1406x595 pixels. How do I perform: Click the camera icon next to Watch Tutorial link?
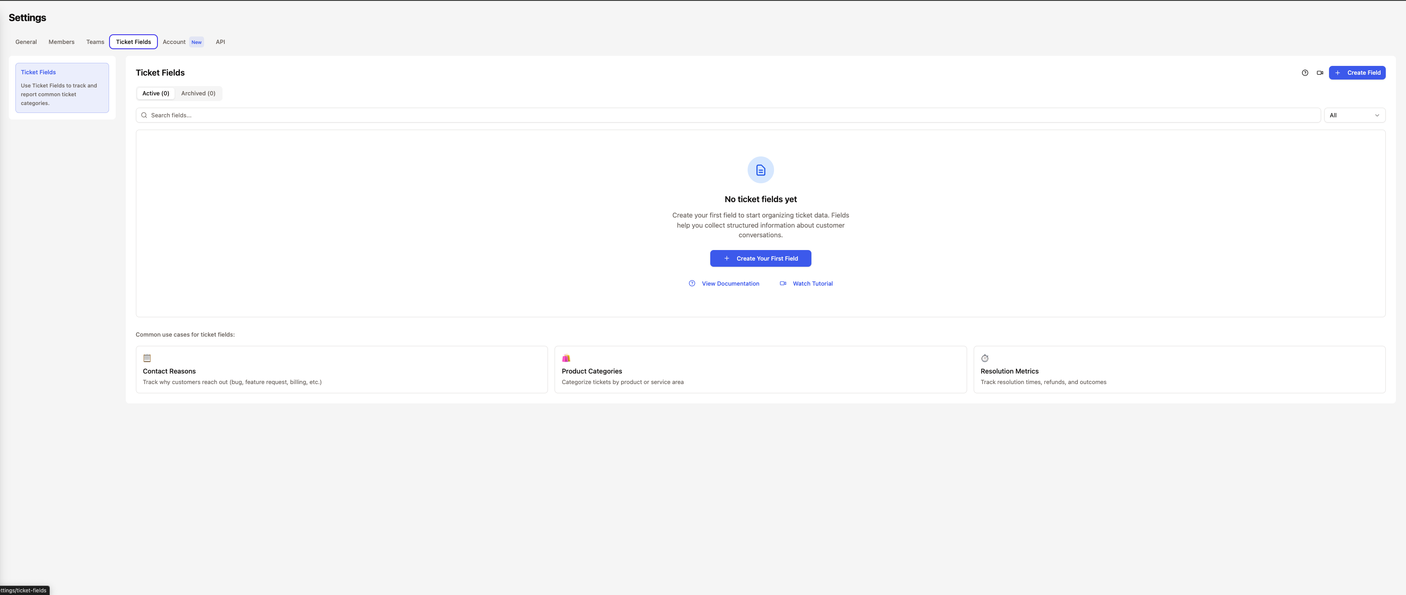click(x=783, y=283)
